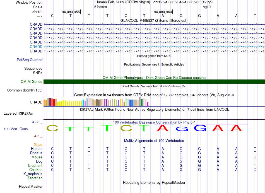Click the Scale track label
Viewport: 265px width, 193px height.
tap(38, 7)
